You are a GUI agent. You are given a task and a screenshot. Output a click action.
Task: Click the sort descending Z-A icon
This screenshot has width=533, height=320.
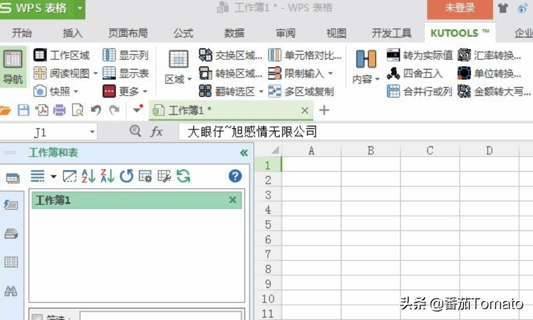[x=108, y=176]
